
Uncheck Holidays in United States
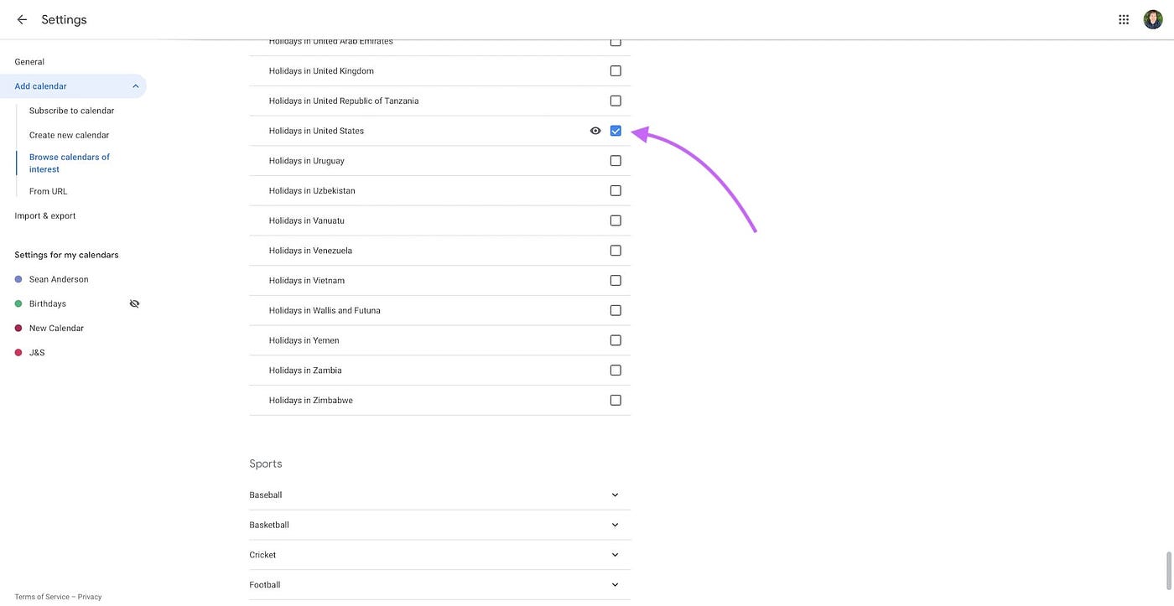pyautogui.click(x=616, y=131)
